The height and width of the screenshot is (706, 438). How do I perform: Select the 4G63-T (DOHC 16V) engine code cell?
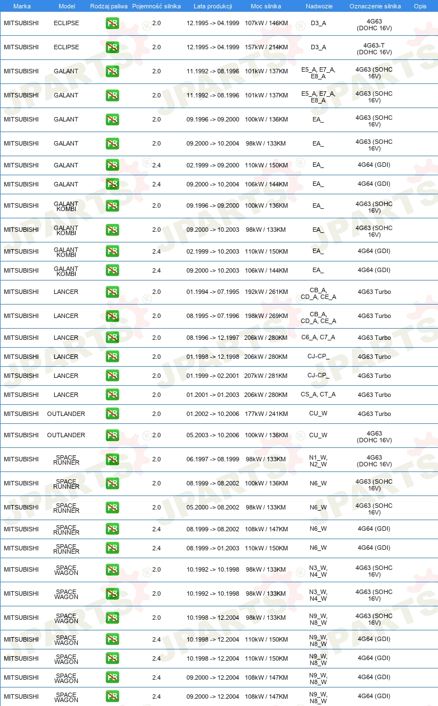[x=374, y=49]
